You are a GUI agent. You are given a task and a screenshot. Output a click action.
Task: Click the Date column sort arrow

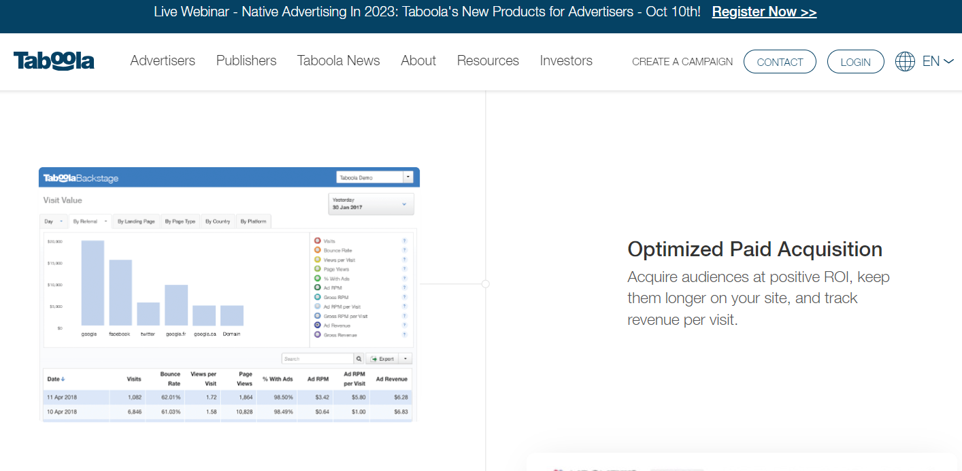coord(63,379)
